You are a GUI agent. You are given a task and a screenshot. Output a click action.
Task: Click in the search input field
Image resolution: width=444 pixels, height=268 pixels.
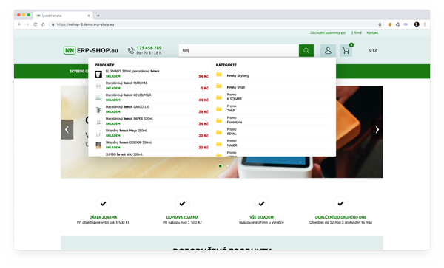click(239, 50)
